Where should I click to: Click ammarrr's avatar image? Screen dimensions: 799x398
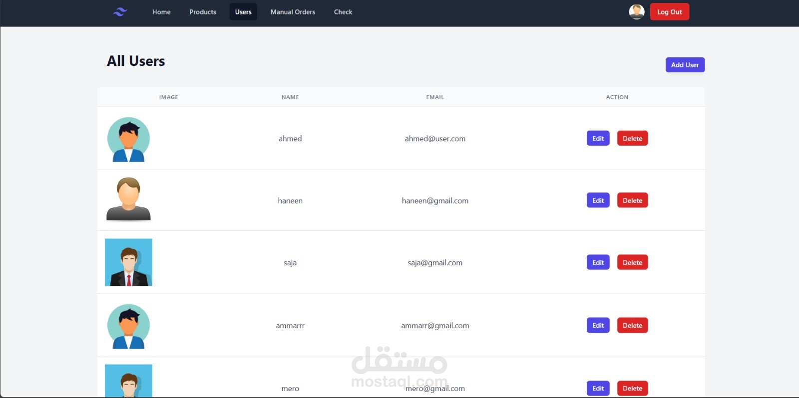click(x=128, y=326)
